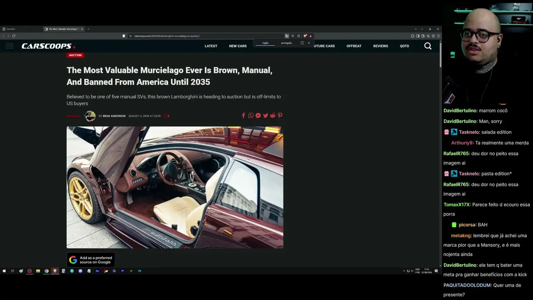533x300 pixels.
Task: Launch Discord from the taskbar
Action: coord(80,271)
